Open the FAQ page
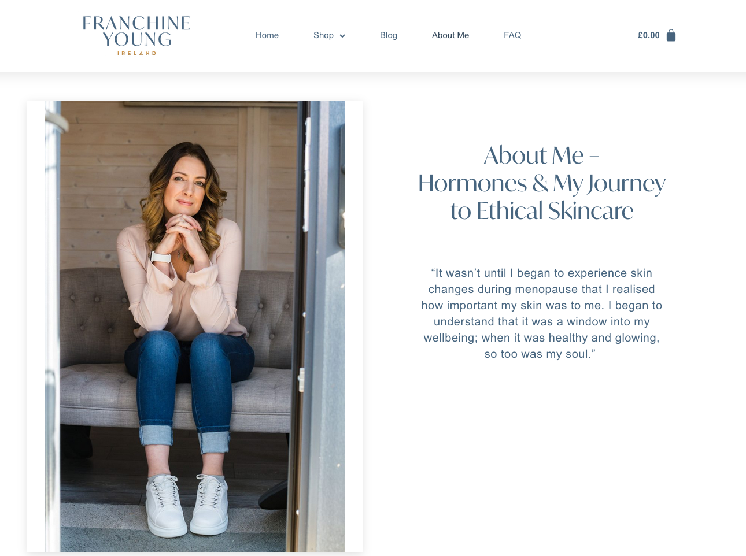Viewport: 746px width, 556px height. point(512,35)
